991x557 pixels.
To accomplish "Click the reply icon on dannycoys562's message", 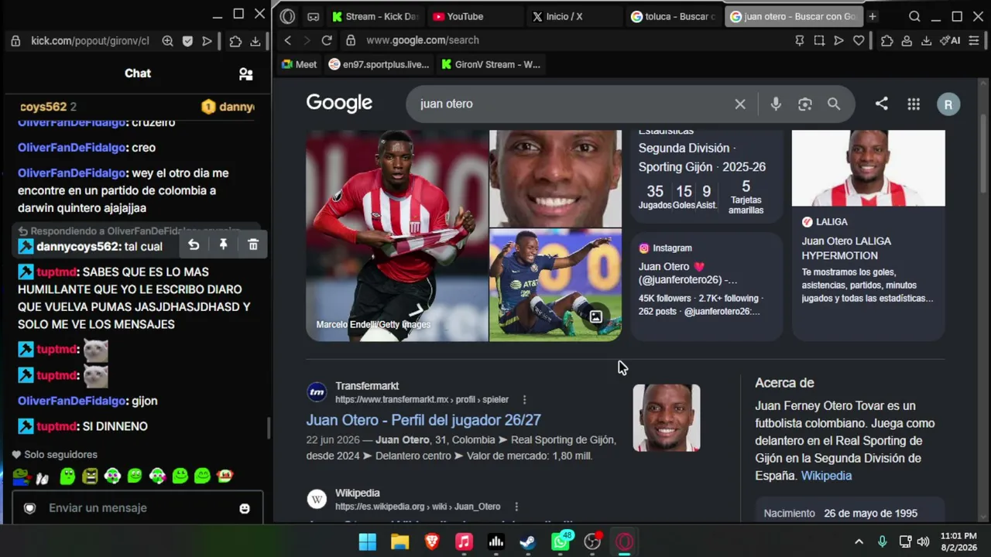I will pos(194,244).
